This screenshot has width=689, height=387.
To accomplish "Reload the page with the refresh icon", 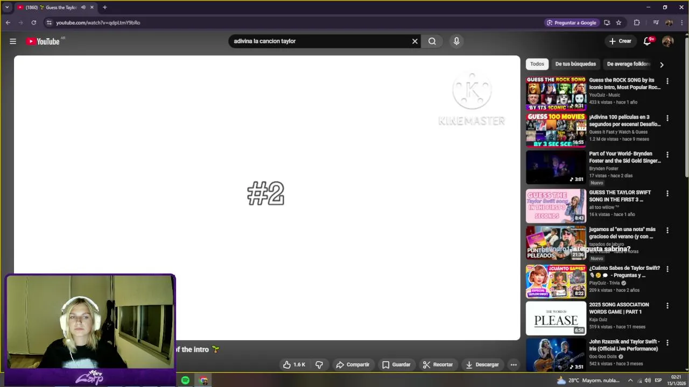I will [x=34, y=23].
